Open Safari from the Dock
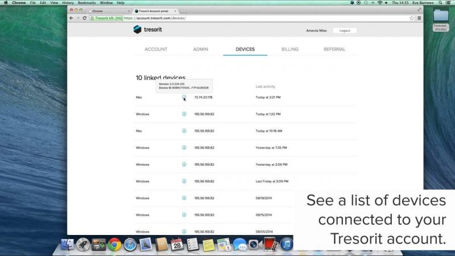This screenshot has height=256, width=455. 130,245
